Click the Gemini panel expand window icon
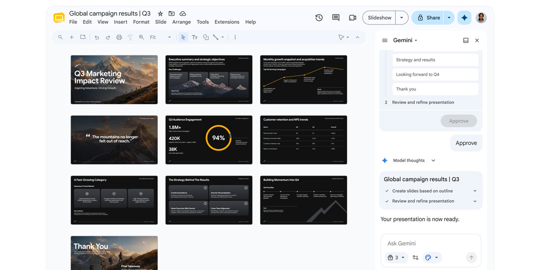Image resolution: width=549 pixels, height=270 pixels. click(466, 40)
